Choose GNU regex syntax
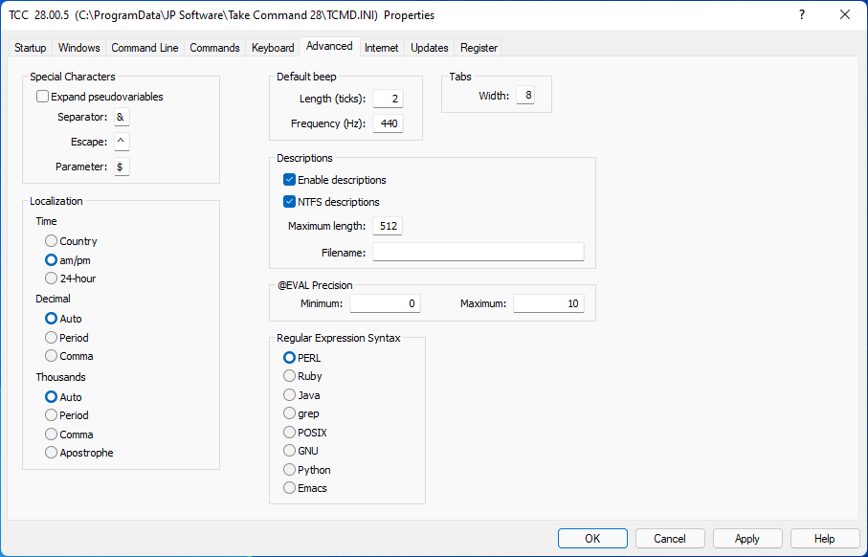 [x=300, y=451]
